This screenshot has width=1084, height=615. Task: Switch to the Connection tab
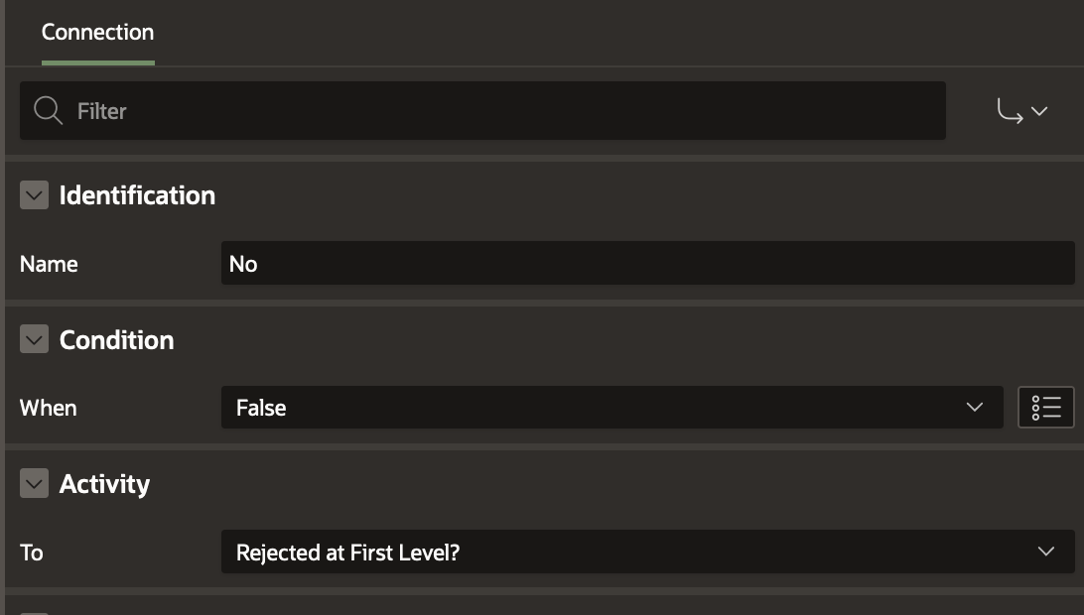click(x=97, y=33)
